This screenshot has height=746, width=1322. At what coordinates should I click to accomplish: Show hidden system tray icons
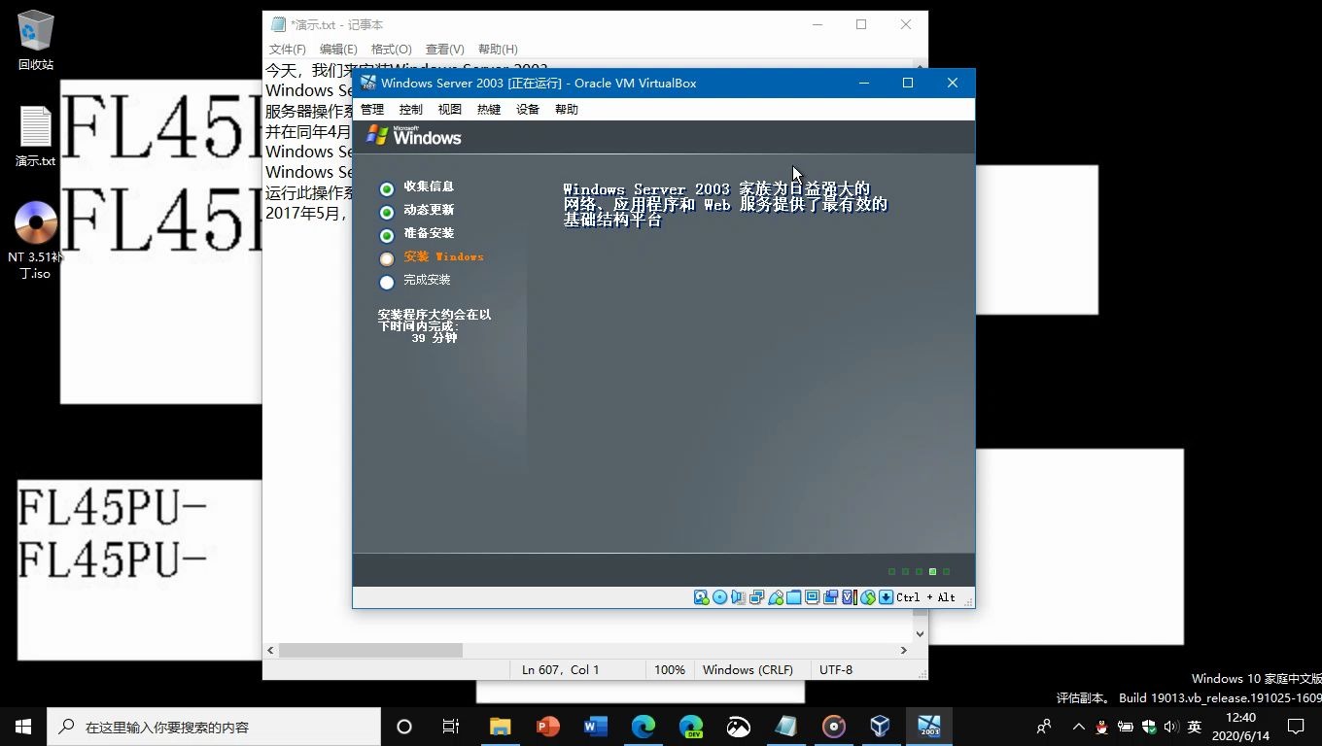point(1078,727)
